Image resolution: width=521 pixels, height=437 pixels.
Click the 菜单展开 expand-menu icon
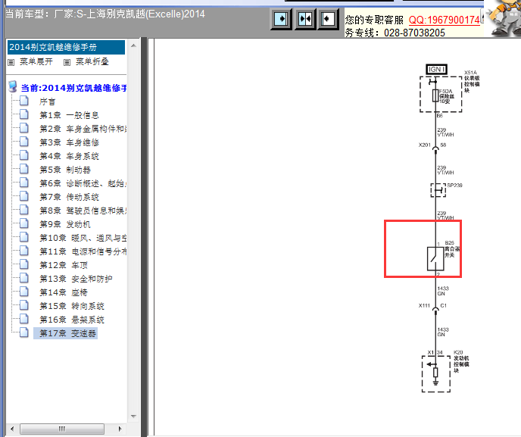coord(11,62)
